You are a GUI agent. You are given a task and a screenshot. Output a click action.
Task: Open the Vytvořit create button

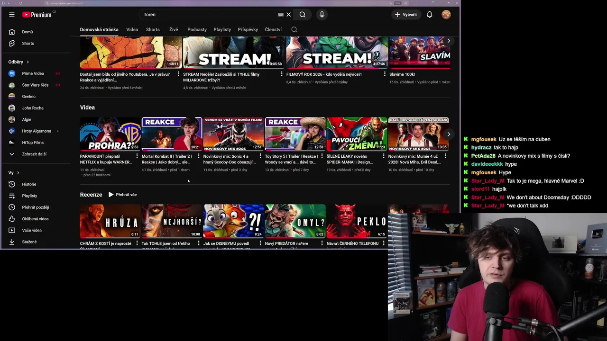click(406, 15)
